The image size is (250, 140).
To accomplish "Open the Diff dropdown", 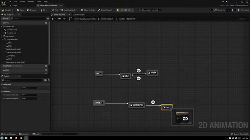I will tap(43, 10).
